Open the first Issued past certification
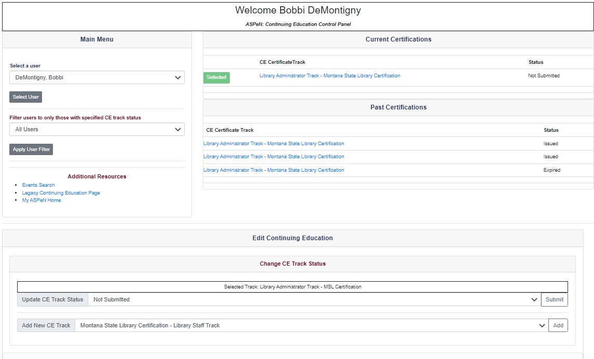This screenshot has width=594, height=359. (273, 143)
